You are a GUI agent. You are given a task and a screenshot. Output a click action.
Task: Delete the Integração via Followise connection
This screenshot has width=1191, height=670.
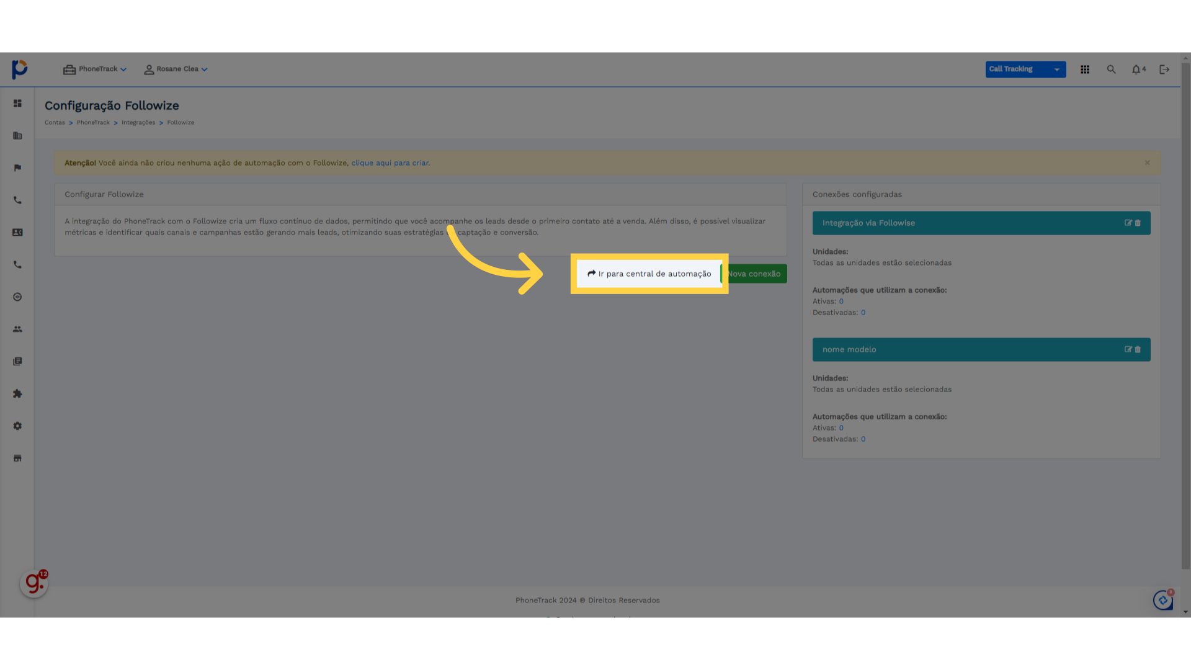(1138, 223)
